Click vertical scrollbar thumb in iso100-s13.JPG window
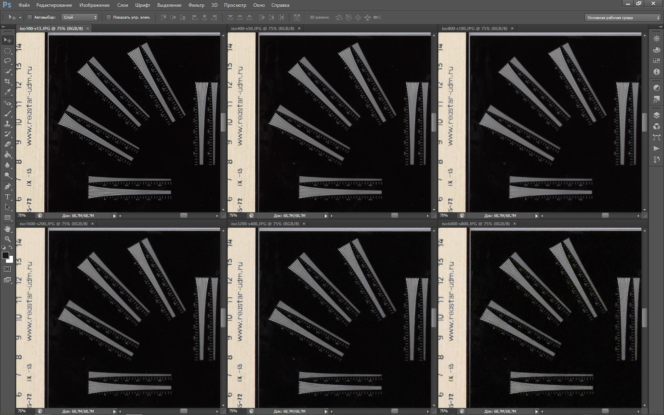Screen dimensions: 664x415 223,122
